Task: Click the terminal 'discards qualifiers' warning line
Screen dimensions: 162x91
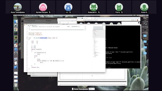Action: (x=119, y=52)
